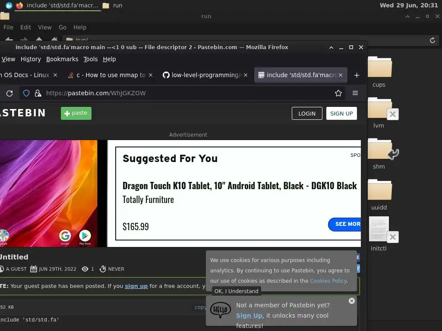Open the uuidd folder in file manager

click(379, 194)
